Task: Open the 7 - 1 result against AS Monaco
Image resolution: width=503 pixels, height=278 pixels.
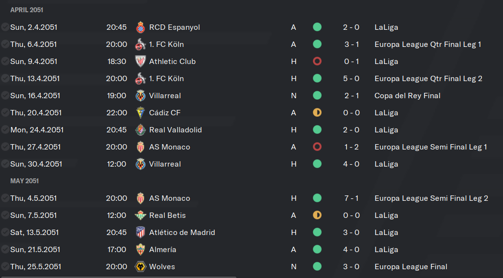Action: click(351, 198)
